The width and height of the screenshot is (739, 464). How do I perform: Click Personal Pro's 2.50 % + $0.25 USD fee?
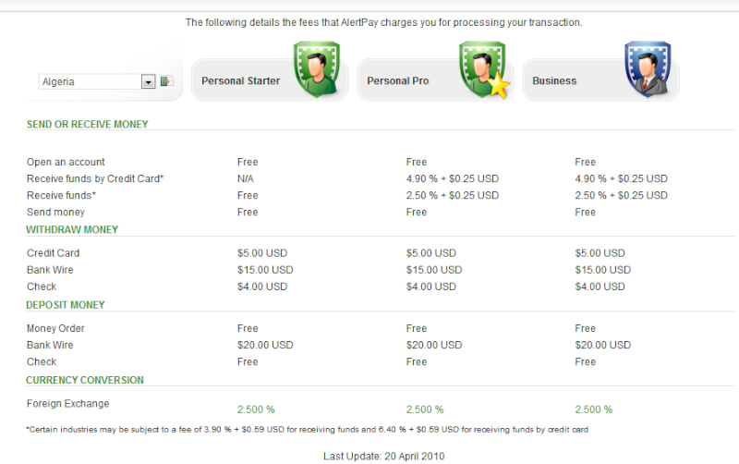453,195
